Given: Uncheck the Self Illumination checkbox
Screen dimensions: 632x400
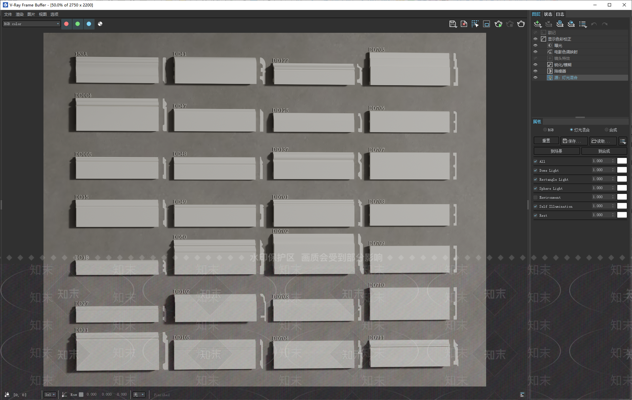Looking at the screenshot, I should point(536,207).
